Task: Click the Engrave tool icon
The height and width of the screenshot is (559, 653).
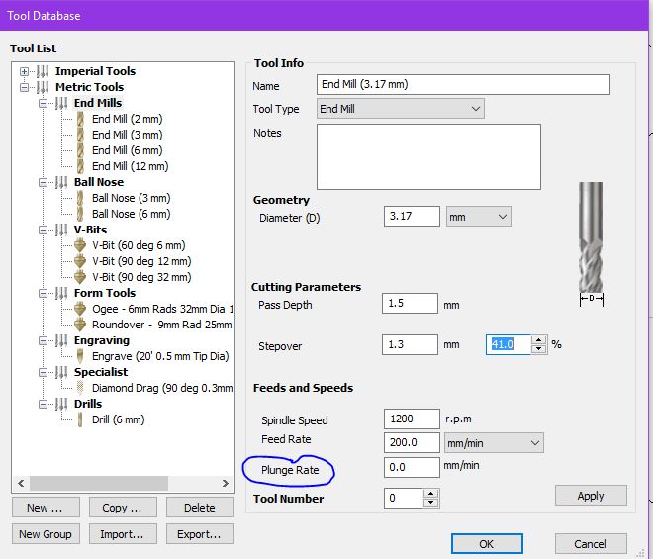Action: tap(80, 356)
